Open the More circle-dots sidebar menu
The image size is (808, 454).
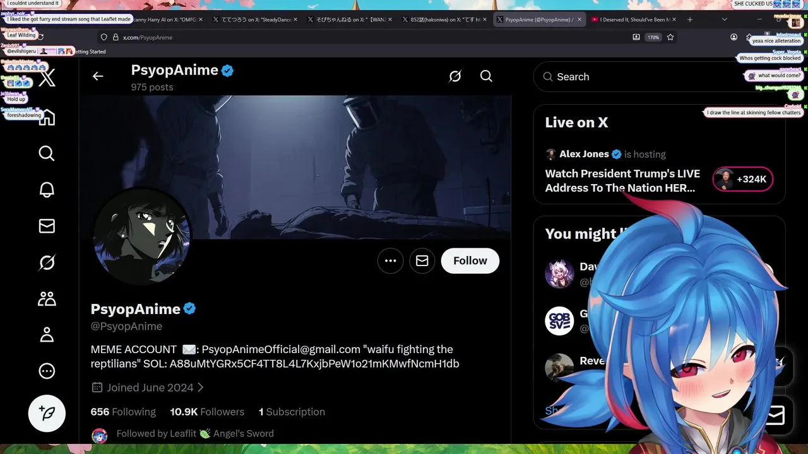(x=47, y=371)
